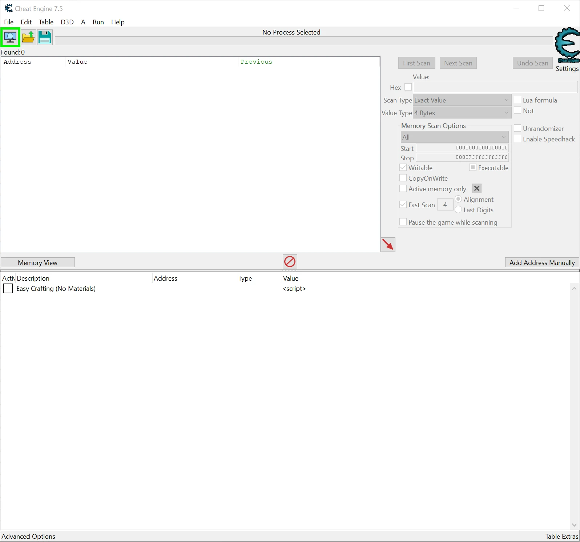Enable the Easy Crafting (No Materials) script
This screenshot has width=580, height=542.
pyautogui.click(x=8, y=289)
